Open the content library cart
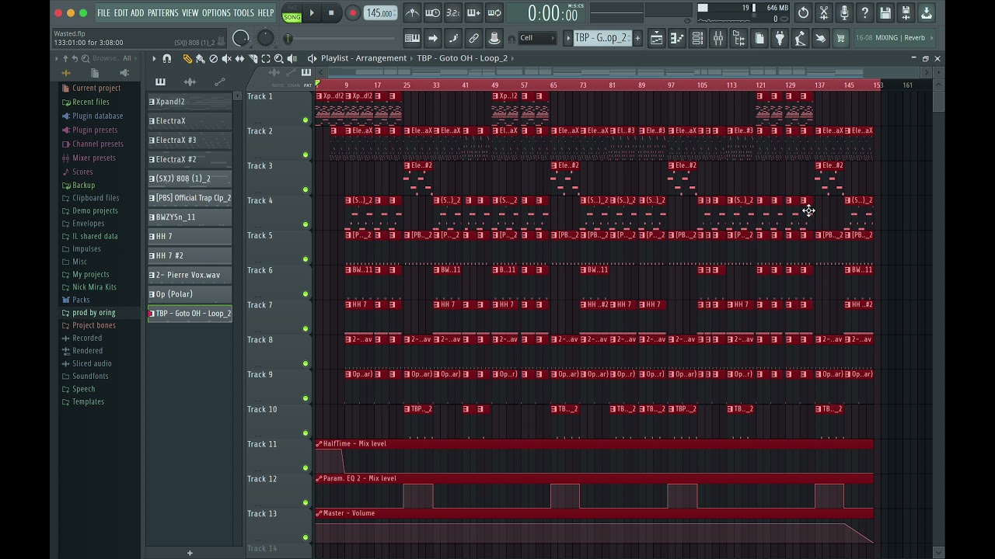This screenshot has height=559, width=995. [840, 38]
